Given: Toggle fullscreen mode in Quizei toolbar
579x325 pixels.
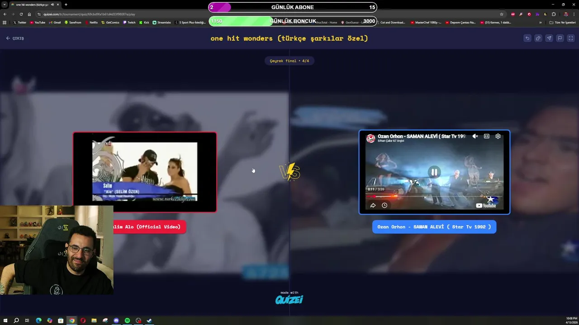Looking at the screenshot, I should click(570, 38).
